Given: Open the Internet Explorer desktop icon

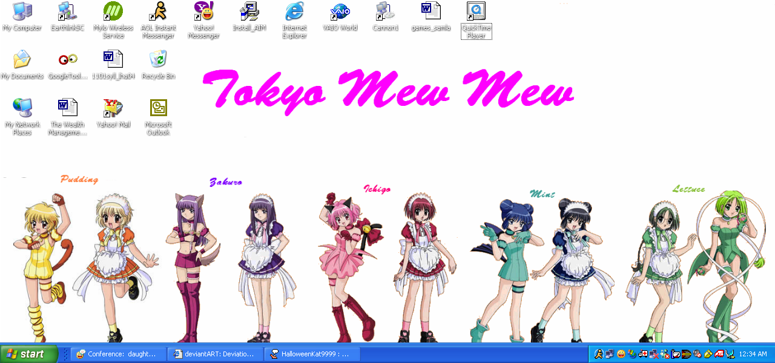Looking at the screenshot, I should point(295,21).
